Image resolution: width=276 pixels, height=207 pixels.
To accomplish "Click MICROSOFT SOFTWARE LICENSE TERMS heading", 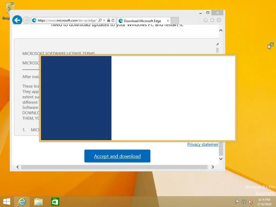I will [x=58, y=53].
